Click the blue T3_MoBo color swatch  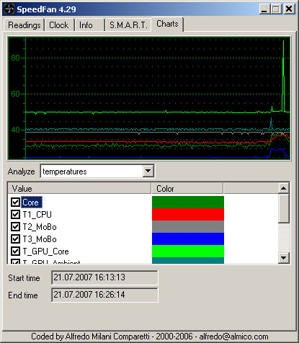click(188, 239)
